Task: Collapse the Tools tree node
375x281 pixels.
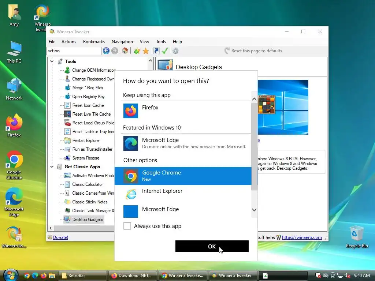Action: coord(52,61)
